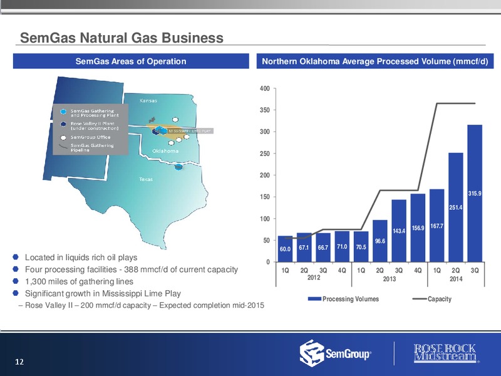This screenshot has height=376, width=501.
Task: Select bullet text Located in liquids rich oil plays
Action: click(81, 258)
